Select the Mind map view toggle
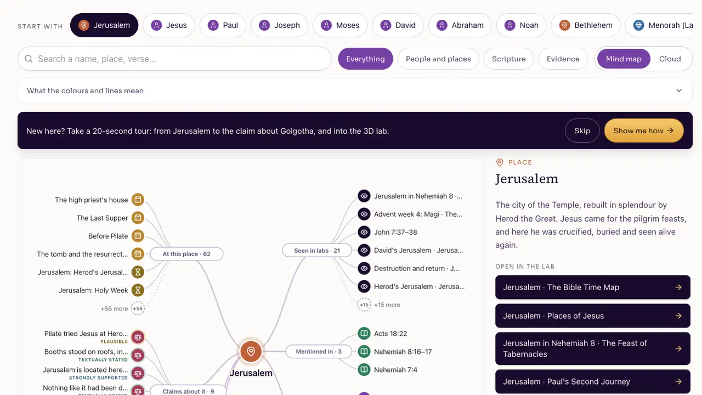Image resolution: width=702 pixels, height=395 pixels. tap(624, 59)
